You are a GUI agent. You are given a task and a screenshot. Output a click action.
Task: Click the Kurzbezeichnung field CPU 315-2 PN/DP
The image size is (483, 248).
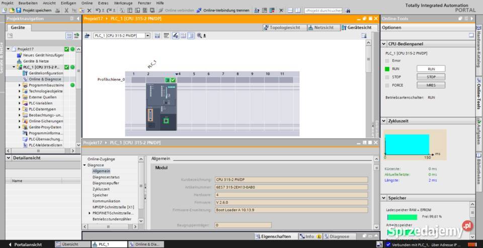(x=291, y=180)
